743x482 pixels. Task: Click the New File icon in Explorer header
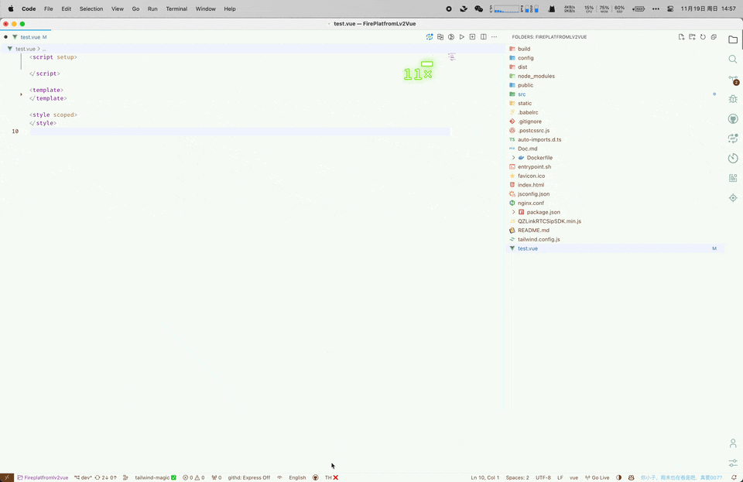681,36
